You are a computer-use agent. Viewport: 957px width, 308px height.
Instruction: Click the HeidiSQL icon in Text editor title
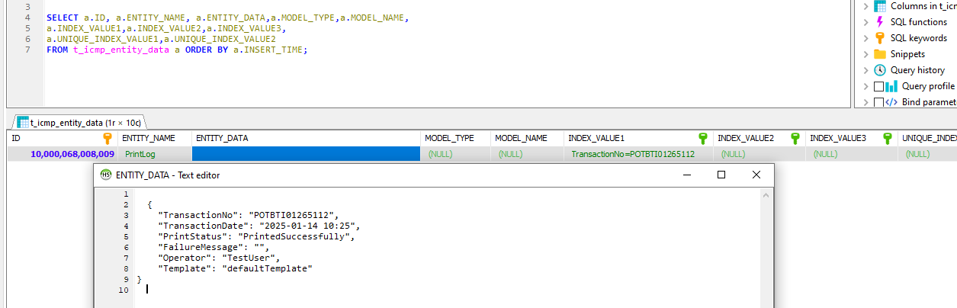(105, 175)
